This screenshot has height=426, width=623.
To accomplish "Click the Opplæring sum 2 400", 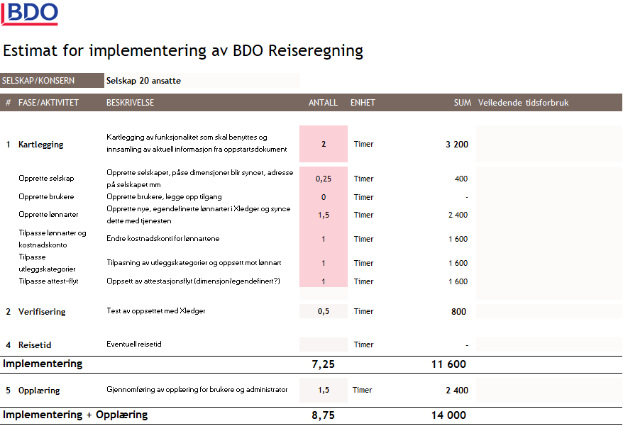I will (x=457, y=391).
